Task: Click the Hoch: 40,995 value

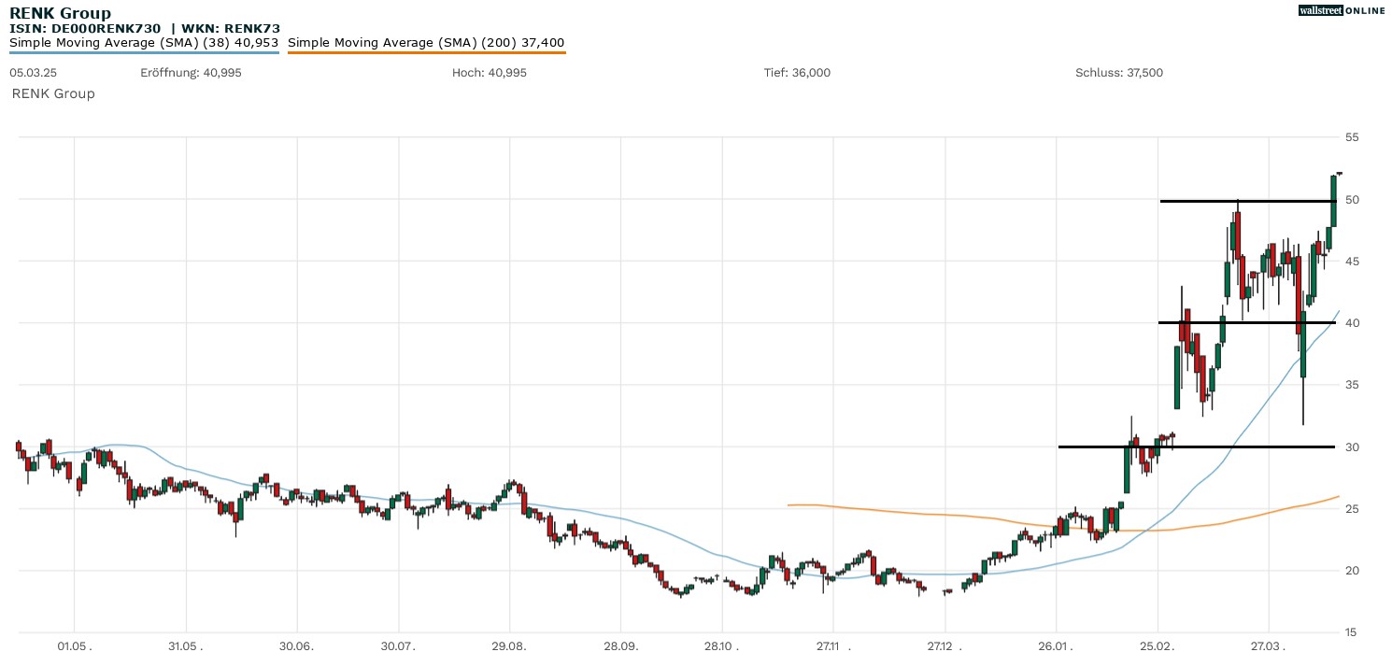Action: (489, 72)
